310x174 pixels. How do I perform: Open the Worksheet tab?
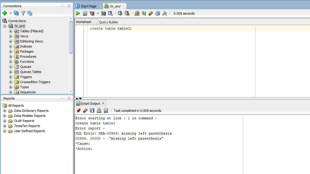point(84,22)
